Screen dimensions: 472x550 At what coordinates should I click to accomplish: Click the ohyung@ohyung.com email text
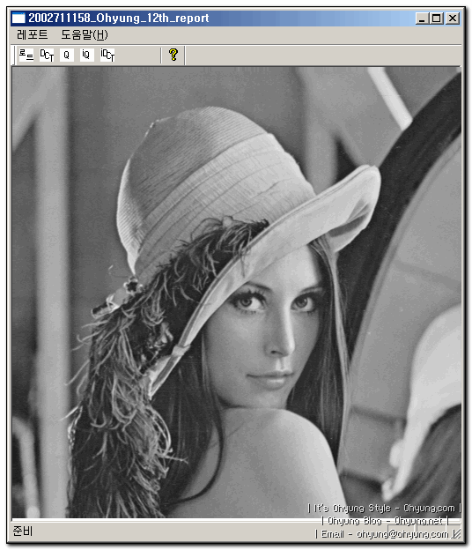[402, 534]
